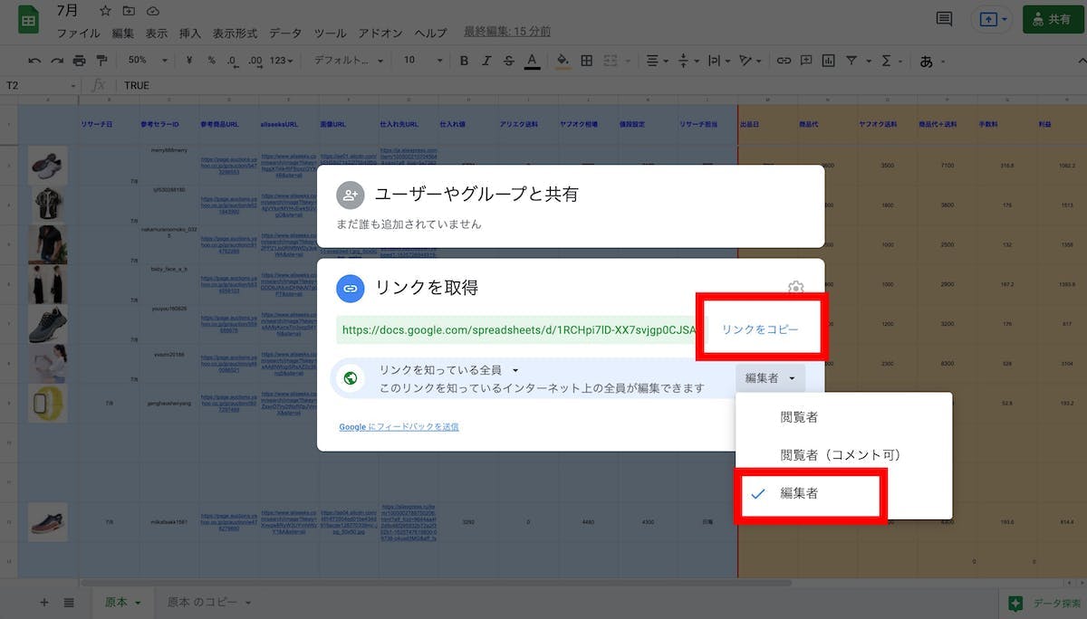Open the アドオン menu
The image size is (1087, 619).
pyautogui.click(x=380, y=33)
